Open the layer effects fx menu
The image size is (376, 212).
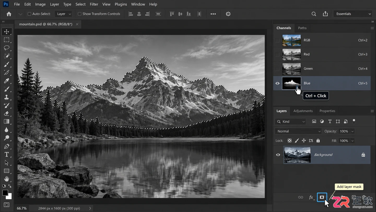tap(311, 197)
